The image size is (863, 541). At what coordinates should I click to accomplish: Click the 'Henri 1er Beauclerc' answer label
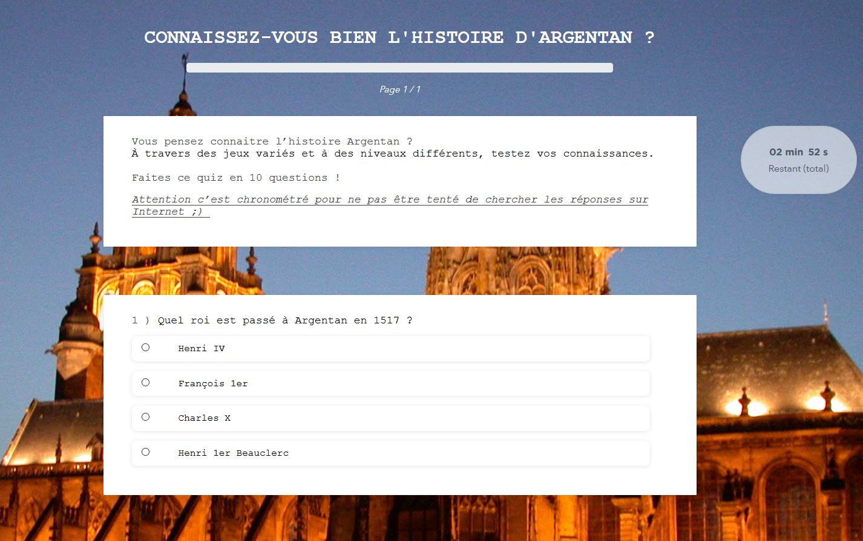pyautogui.click(x=234, y=453)
